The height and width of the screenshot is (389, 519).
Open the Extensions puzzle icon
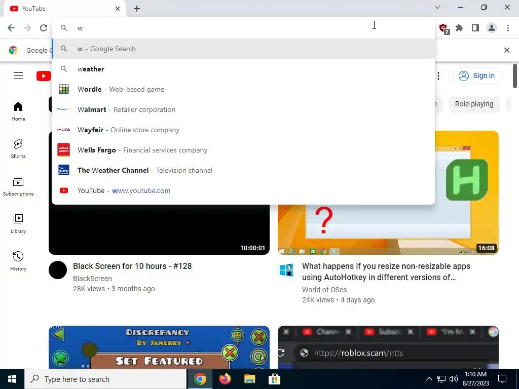point(459,28)
